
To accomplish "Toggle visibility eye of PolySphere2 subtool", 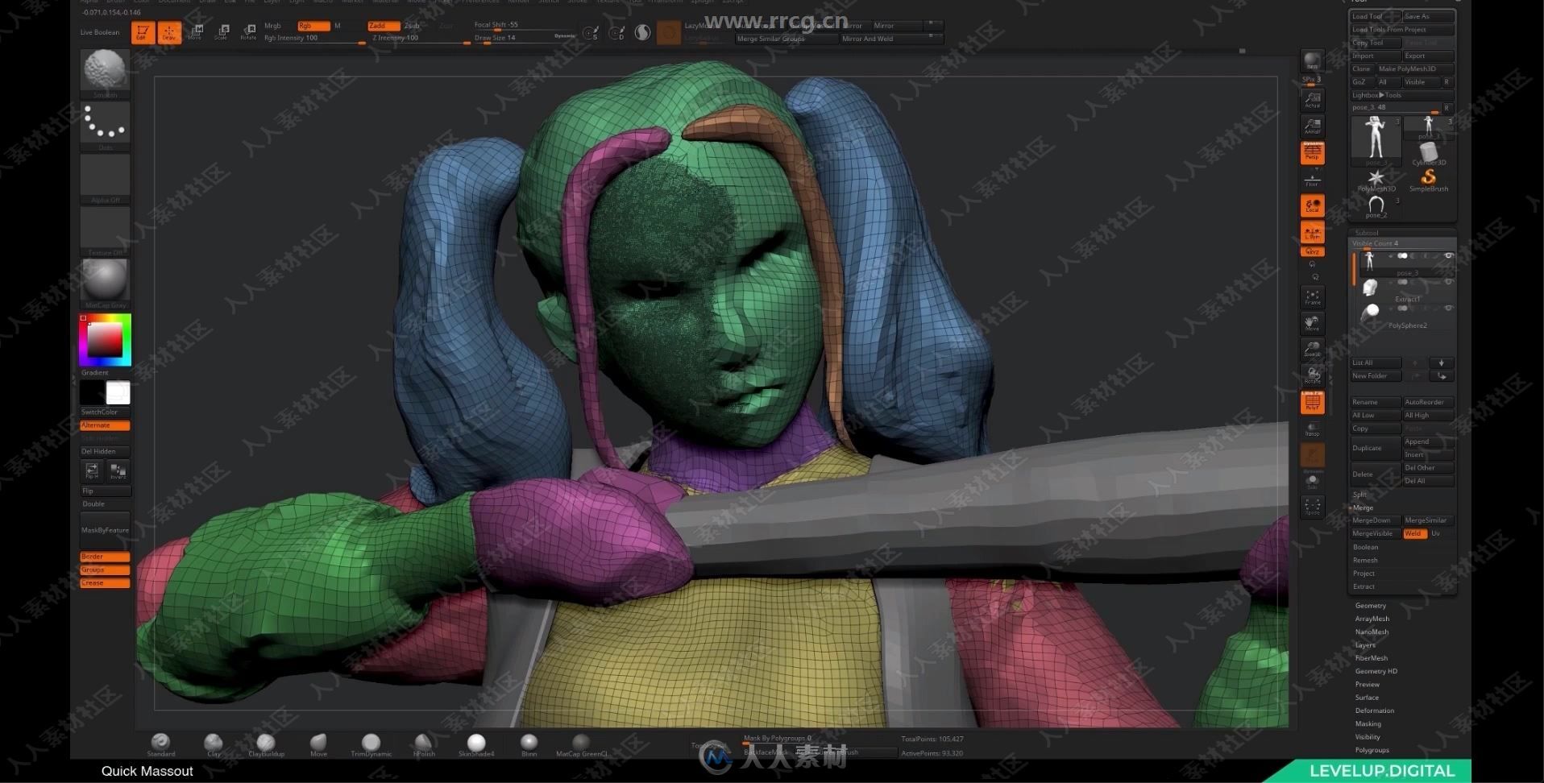I will (1448, 309).
